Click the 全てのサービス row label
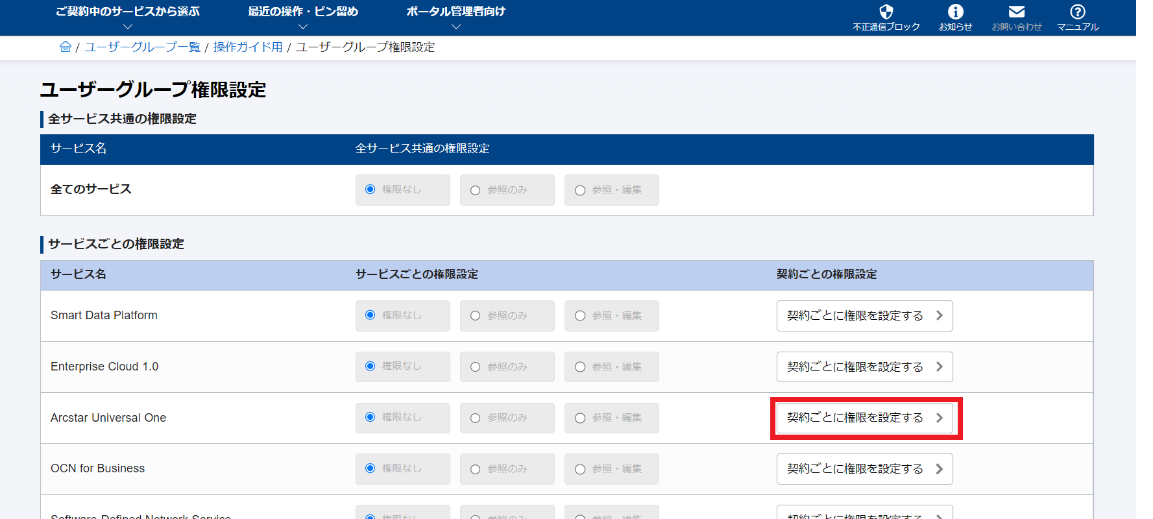This screenshot has width=1153, height=519. coord(91,189)
